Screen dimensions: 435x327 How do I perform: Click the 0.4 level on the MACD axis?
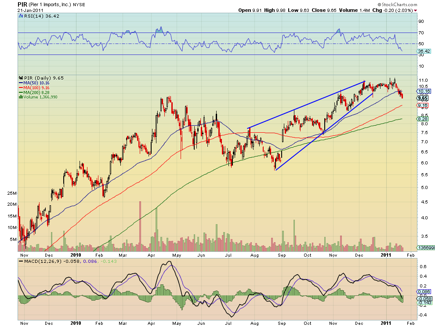click(x=423, y=276)
